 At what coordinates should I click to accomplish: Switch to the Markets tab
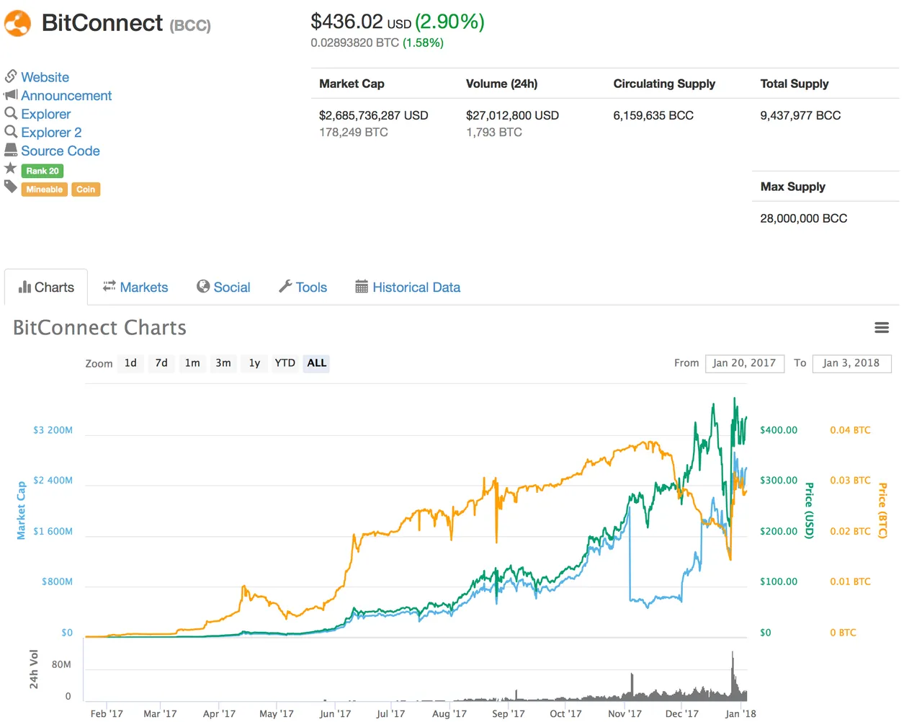pyautogui.click(x=135, y=287)
